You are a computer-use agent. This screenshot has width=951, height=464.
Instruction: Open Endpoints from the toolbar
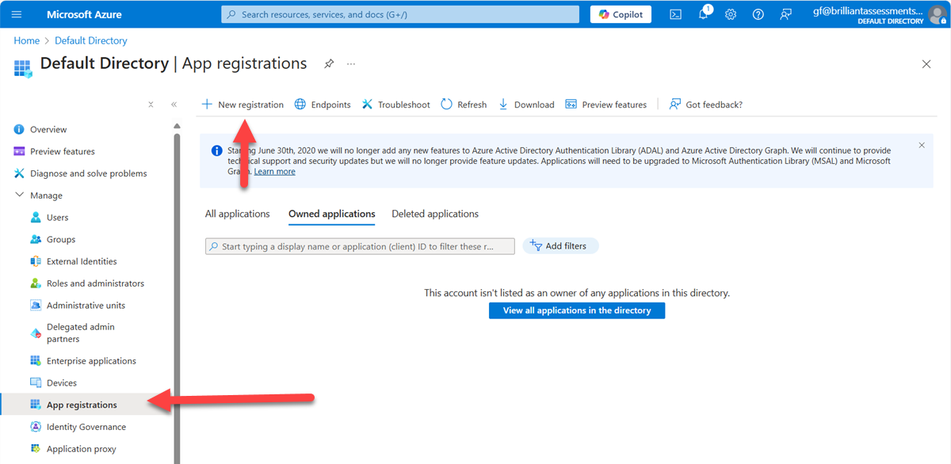coord(323,105)
